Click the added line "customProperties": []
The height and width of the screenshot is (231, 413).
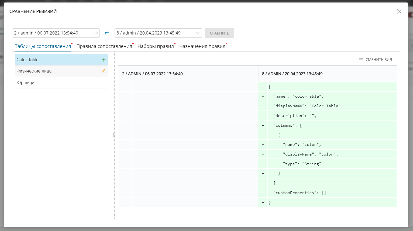click(x=300, y=193)
